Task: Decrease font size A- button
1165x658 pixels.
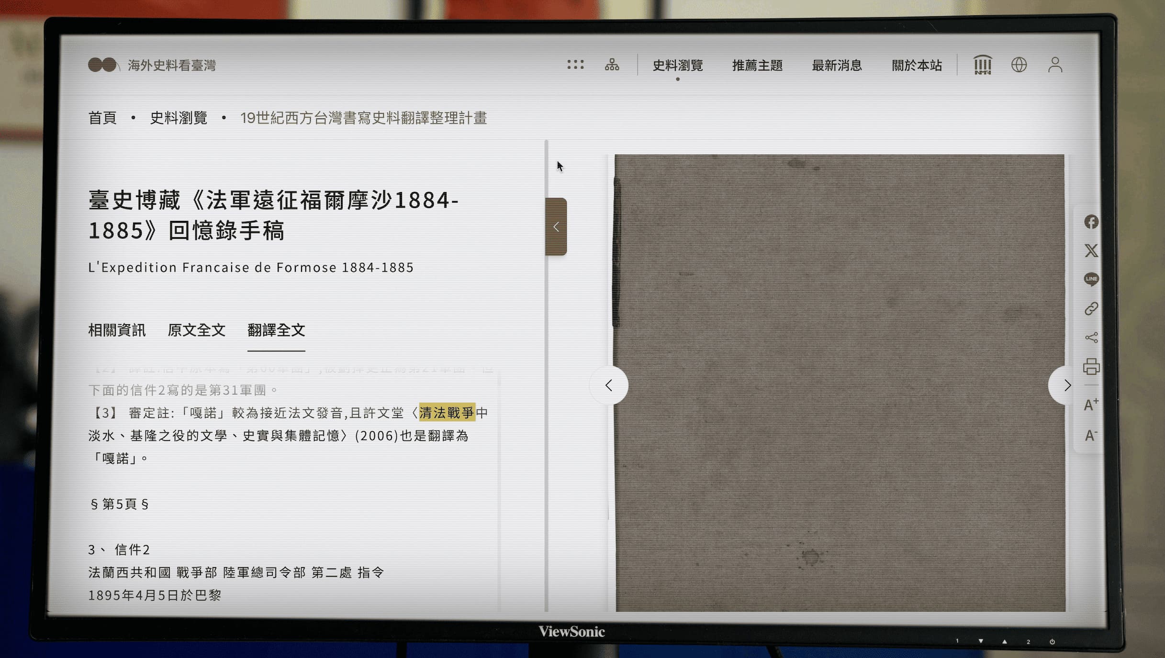Action: pyautogui.click(x=1091, y=435)
